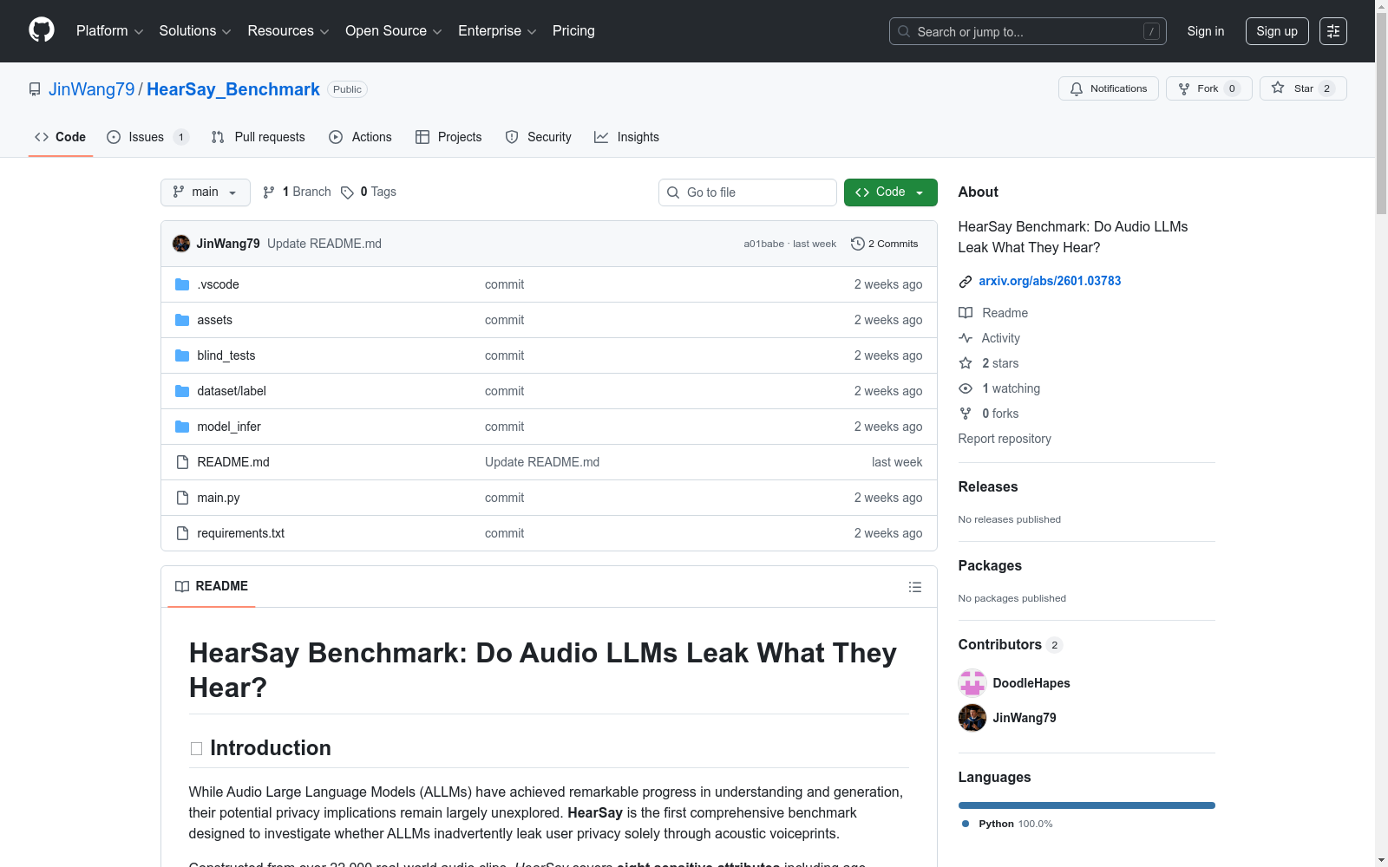This screenshot has width=1388, height=867.
Task: Expand the Open Source menu
Action: tap(394, 31)
